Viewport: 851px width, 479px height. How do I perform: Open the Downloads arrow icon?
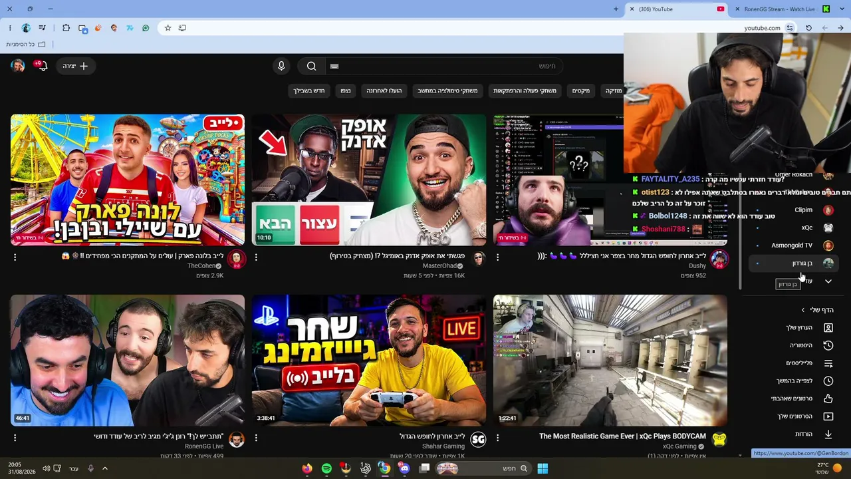pos(828,434)
